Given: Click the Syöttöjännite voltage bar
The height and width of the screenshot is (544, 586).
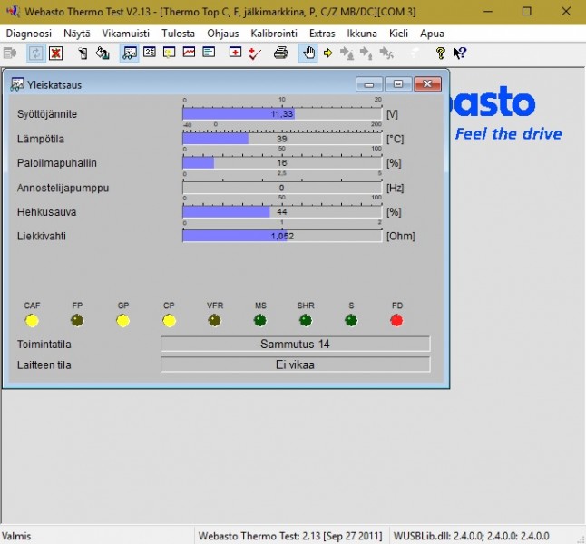Looking at the screenshot, I should point(282,114).
